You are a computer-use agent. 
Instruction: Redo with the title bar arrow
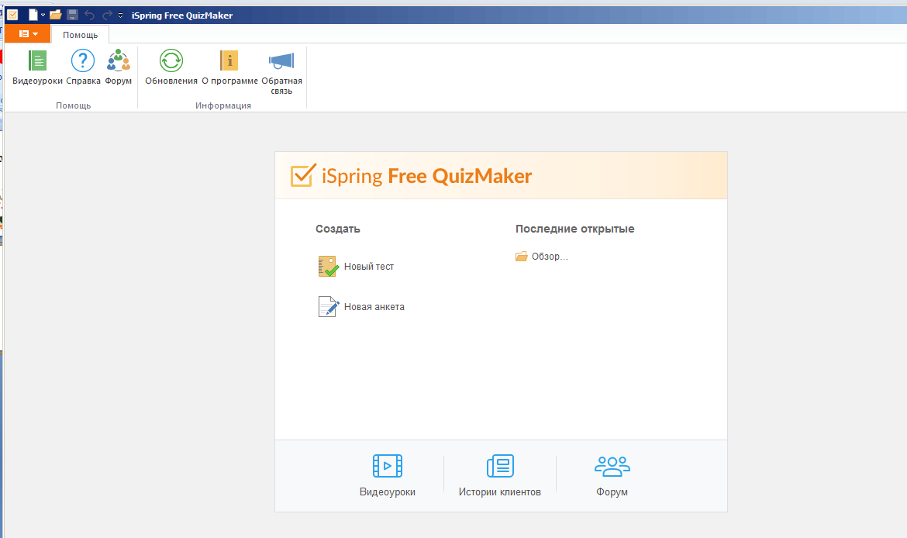click(107, 15)
